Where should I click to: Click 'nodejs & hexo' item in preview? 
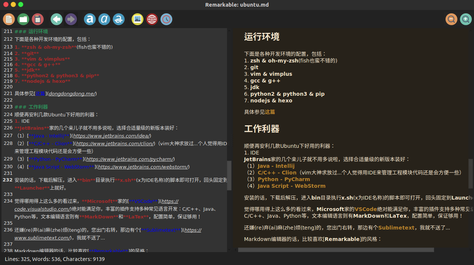click(x=271, y=101)
